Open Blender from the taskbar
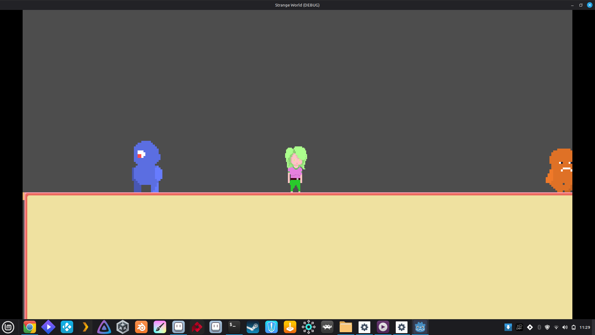This screenshot has width=595, height=335. 141,327
